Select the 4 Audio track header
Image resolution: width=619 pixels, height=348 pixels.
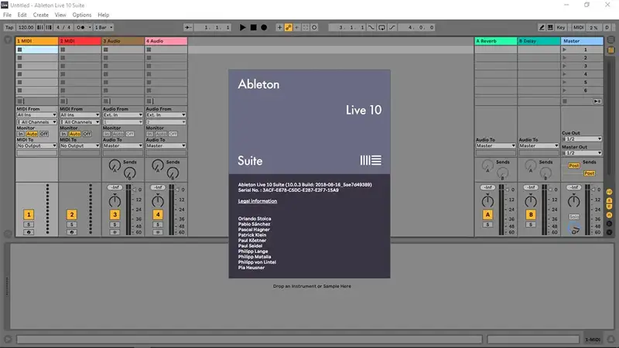point(166,41)
